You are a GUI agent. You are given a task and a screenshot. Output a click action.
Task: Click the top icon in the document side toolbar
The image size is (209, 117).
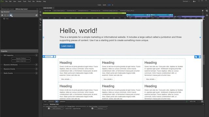click(40, 12)
